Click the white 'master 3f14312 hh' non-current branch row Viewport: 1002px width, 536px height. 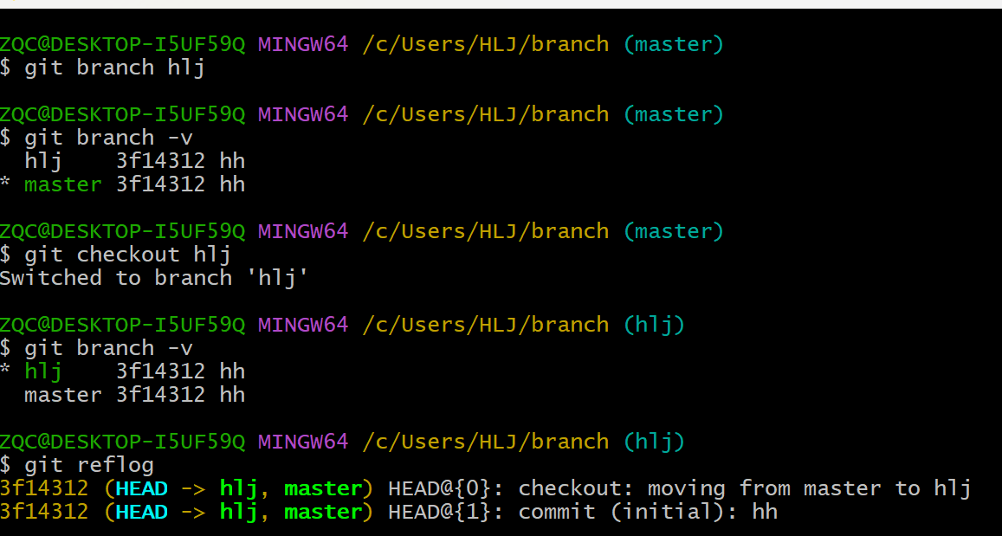tap(134, 395)
